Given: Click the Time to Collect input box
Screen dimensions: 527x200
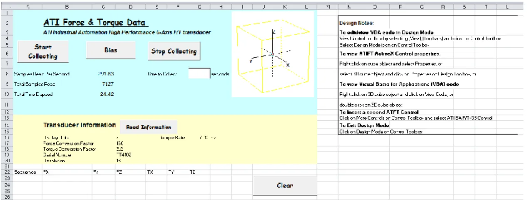Looking at the screenshot, I should (199, 74).
